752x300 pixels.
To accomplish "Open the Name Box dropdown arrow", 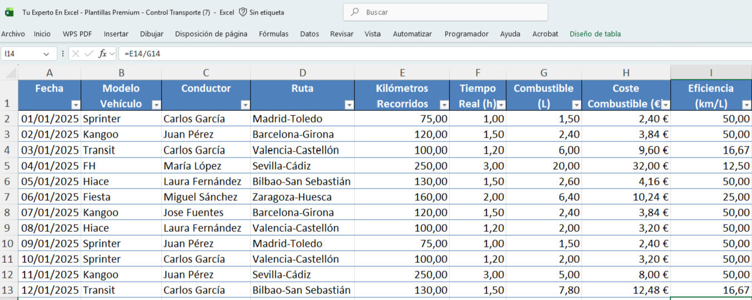I will pos(46,54).
